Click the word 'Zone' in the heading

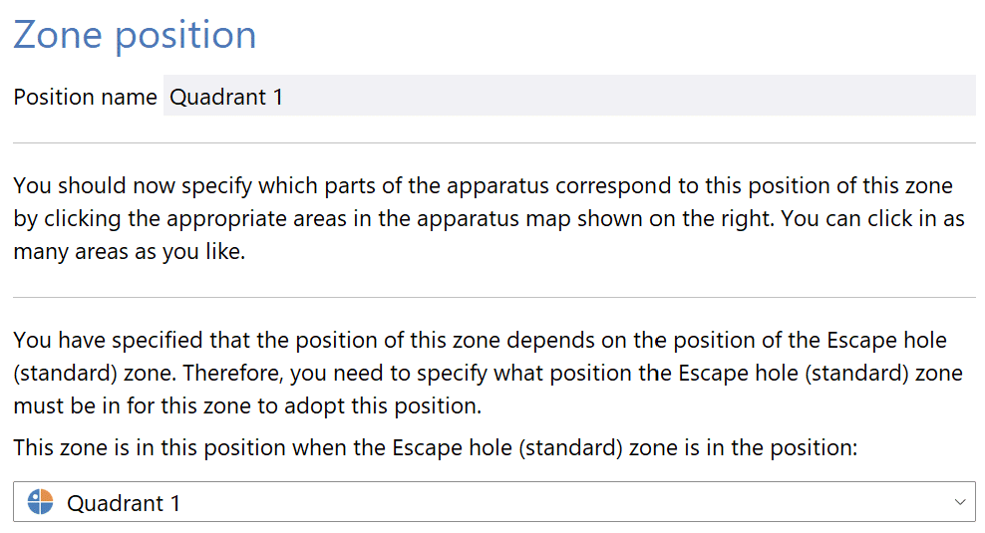[58, 33]
